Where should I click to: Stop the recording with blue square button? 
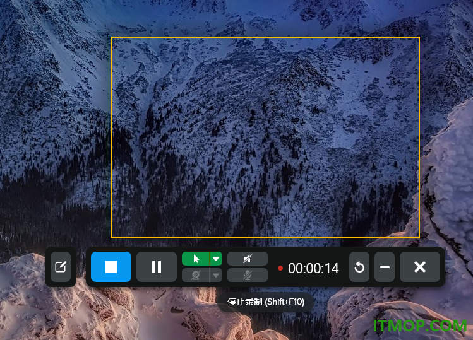(111, 267)
